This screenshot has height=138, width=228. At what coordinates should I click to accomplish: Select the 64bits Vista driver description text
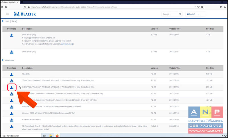[58, 87]
